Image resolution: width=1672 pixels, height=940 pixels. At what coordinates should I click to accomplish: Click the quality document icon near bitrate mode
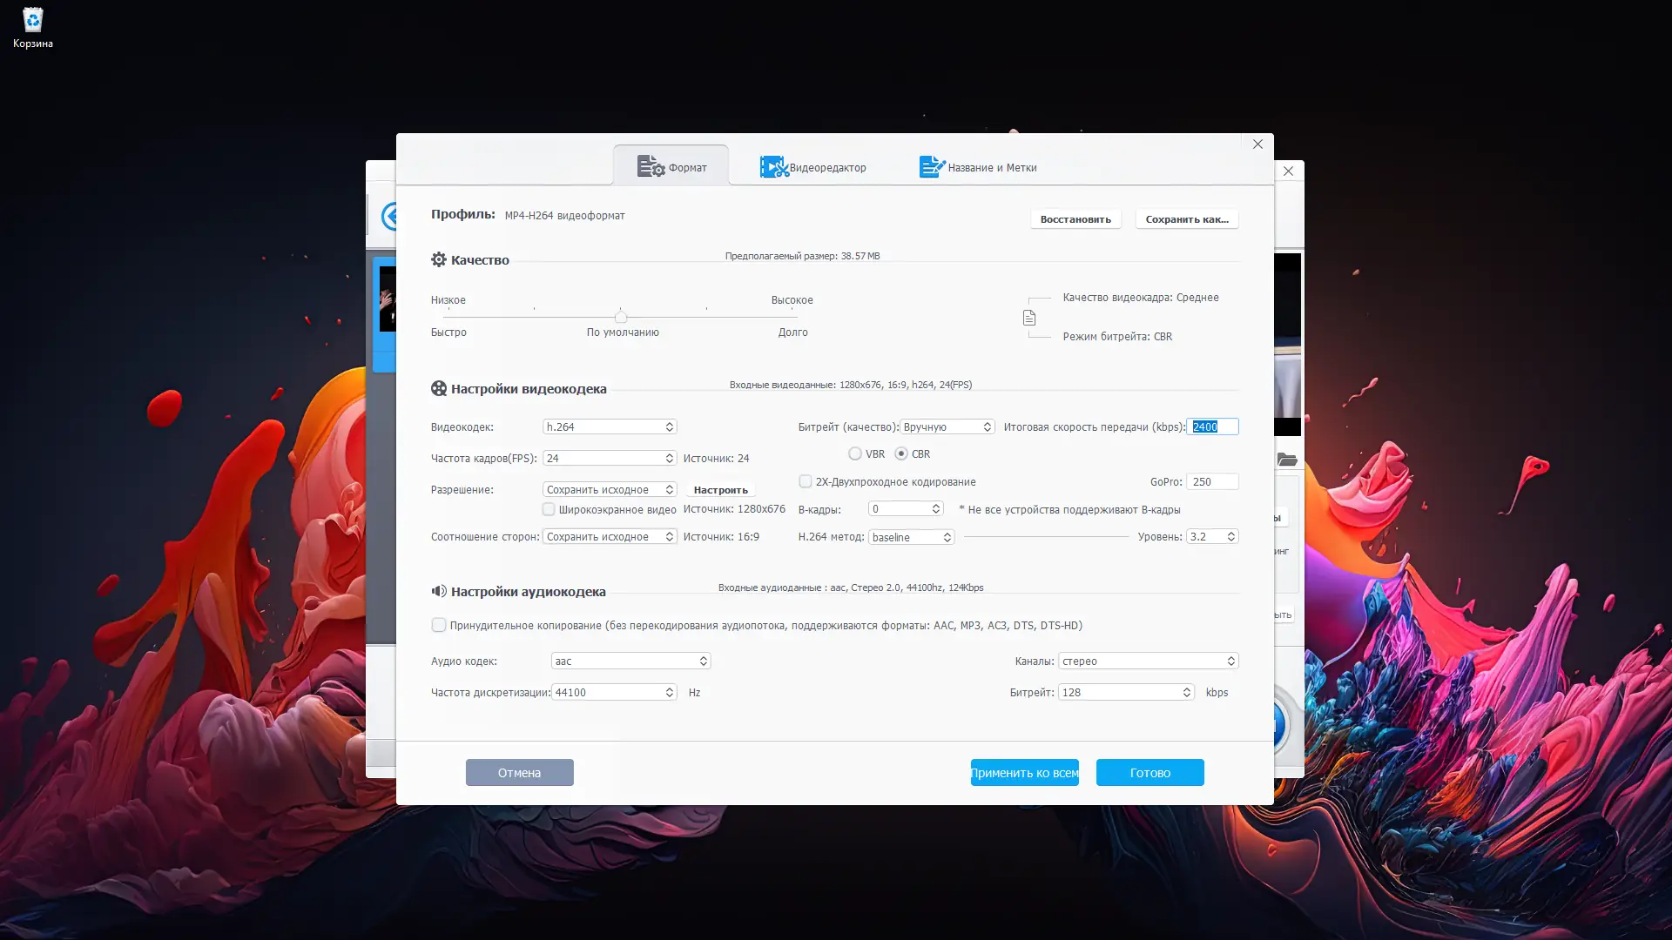[x=1029, y=318]
